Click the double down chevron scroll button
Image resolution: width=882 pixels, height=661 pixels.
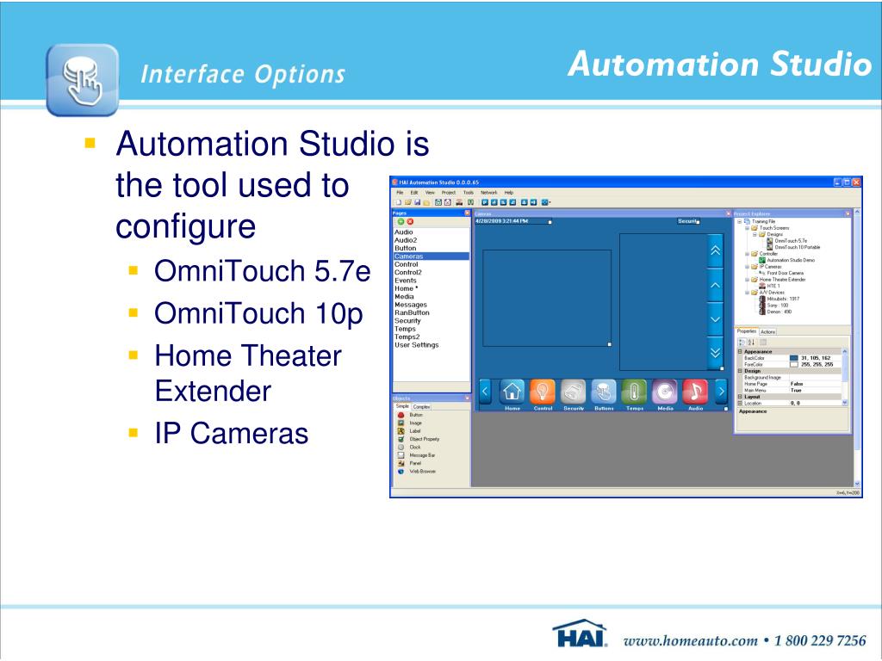pyautogui.click(x=715, y=352)
